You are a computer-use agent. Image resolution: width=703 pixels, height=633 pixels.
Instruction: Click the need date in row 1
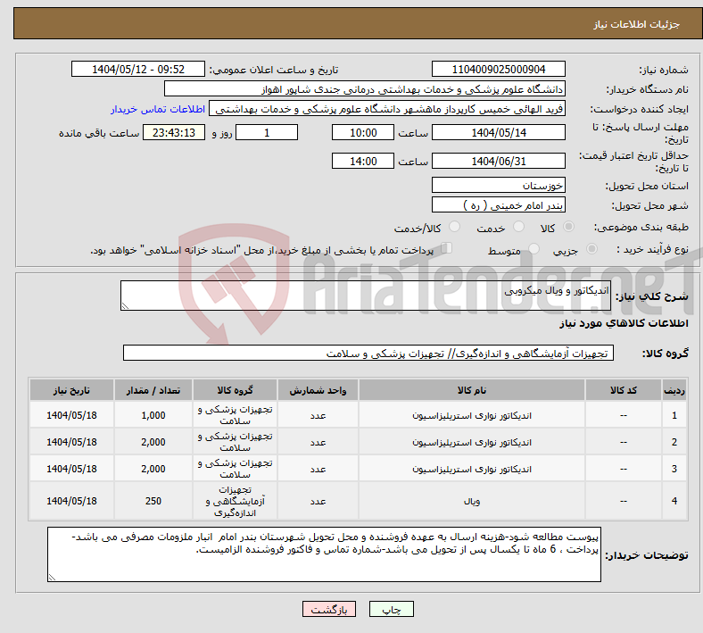point(71,415)
